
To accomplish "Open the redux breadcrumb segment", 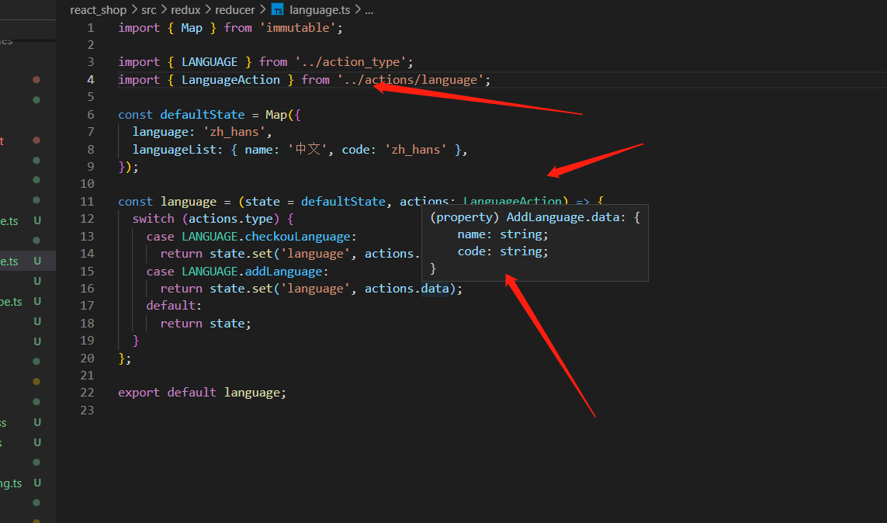I will pos(185,10).
